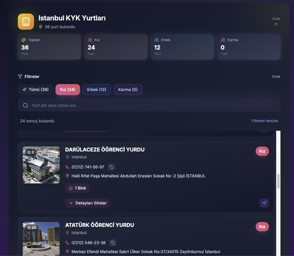Click the Erkek 12 Yurt stat card
Screen dimensions: 294x256
[x=182, y=47]
